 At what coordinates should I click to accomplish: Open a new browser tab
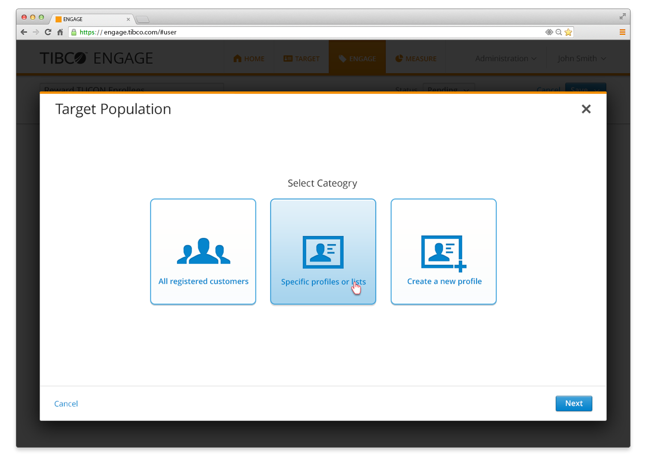tap(143, 19)
